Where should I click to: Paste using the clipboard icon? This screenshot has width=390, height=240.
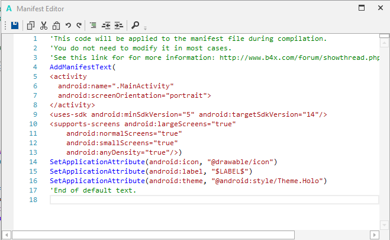pyautogui.click(x=56, y=25)
